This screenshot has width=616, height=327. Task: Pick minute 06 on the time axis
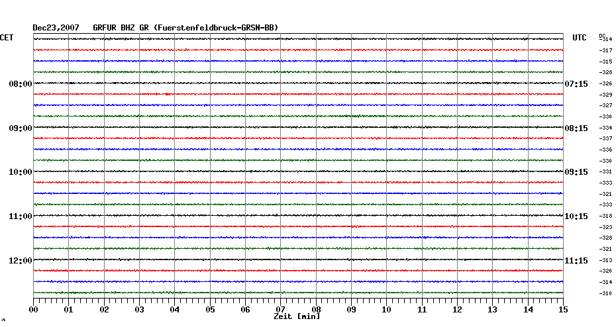(x=246, y=310)
